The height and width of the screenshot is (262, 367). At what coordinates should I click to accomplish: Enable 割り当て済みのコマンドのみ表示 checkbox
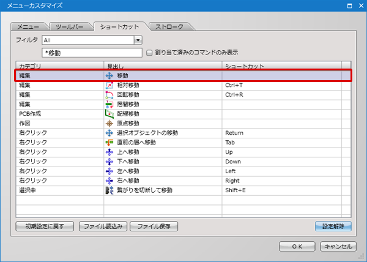(149, 53)
